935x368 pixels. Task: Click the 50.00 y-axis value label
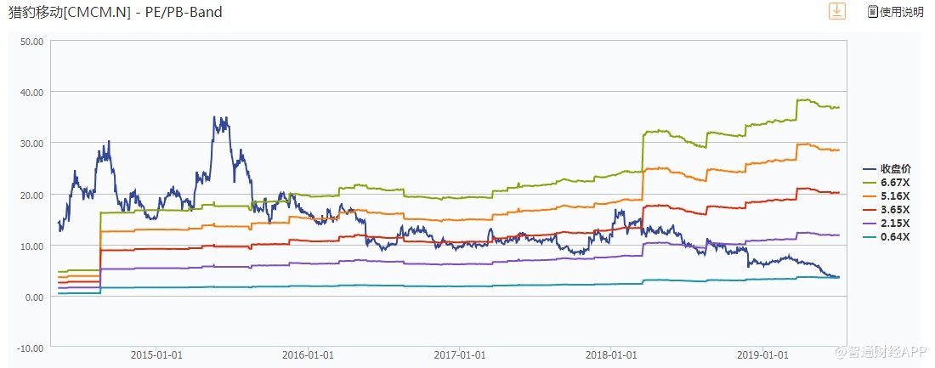click(31, 41)
